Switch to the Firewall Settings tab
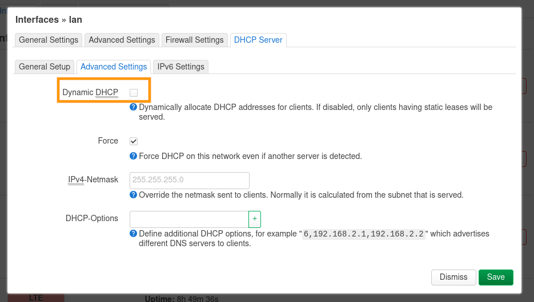The width and height of the screenshot is (534, 302). pyautogui.click(x=194, y=40)
